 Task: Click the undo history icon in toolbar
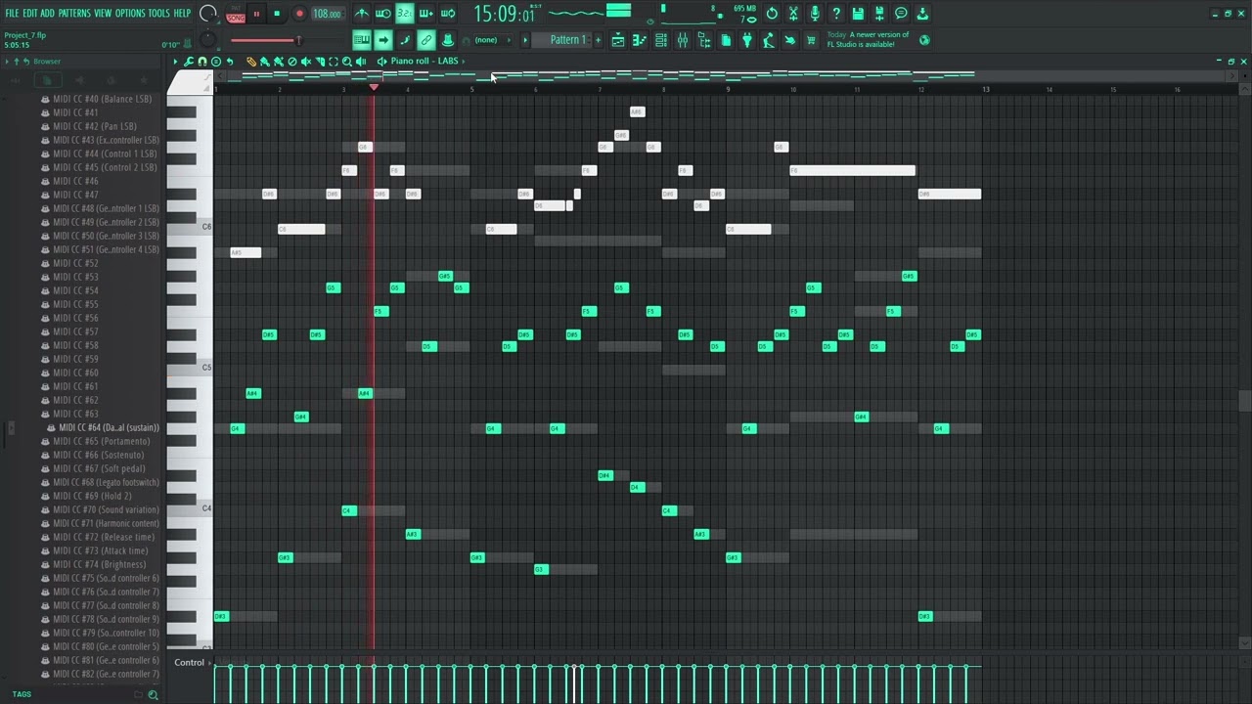click(x=772, y=14)
